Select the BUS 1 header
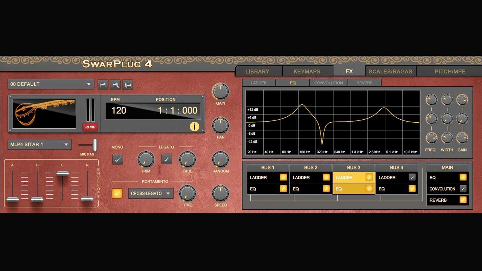 click(x=268, y=167)
